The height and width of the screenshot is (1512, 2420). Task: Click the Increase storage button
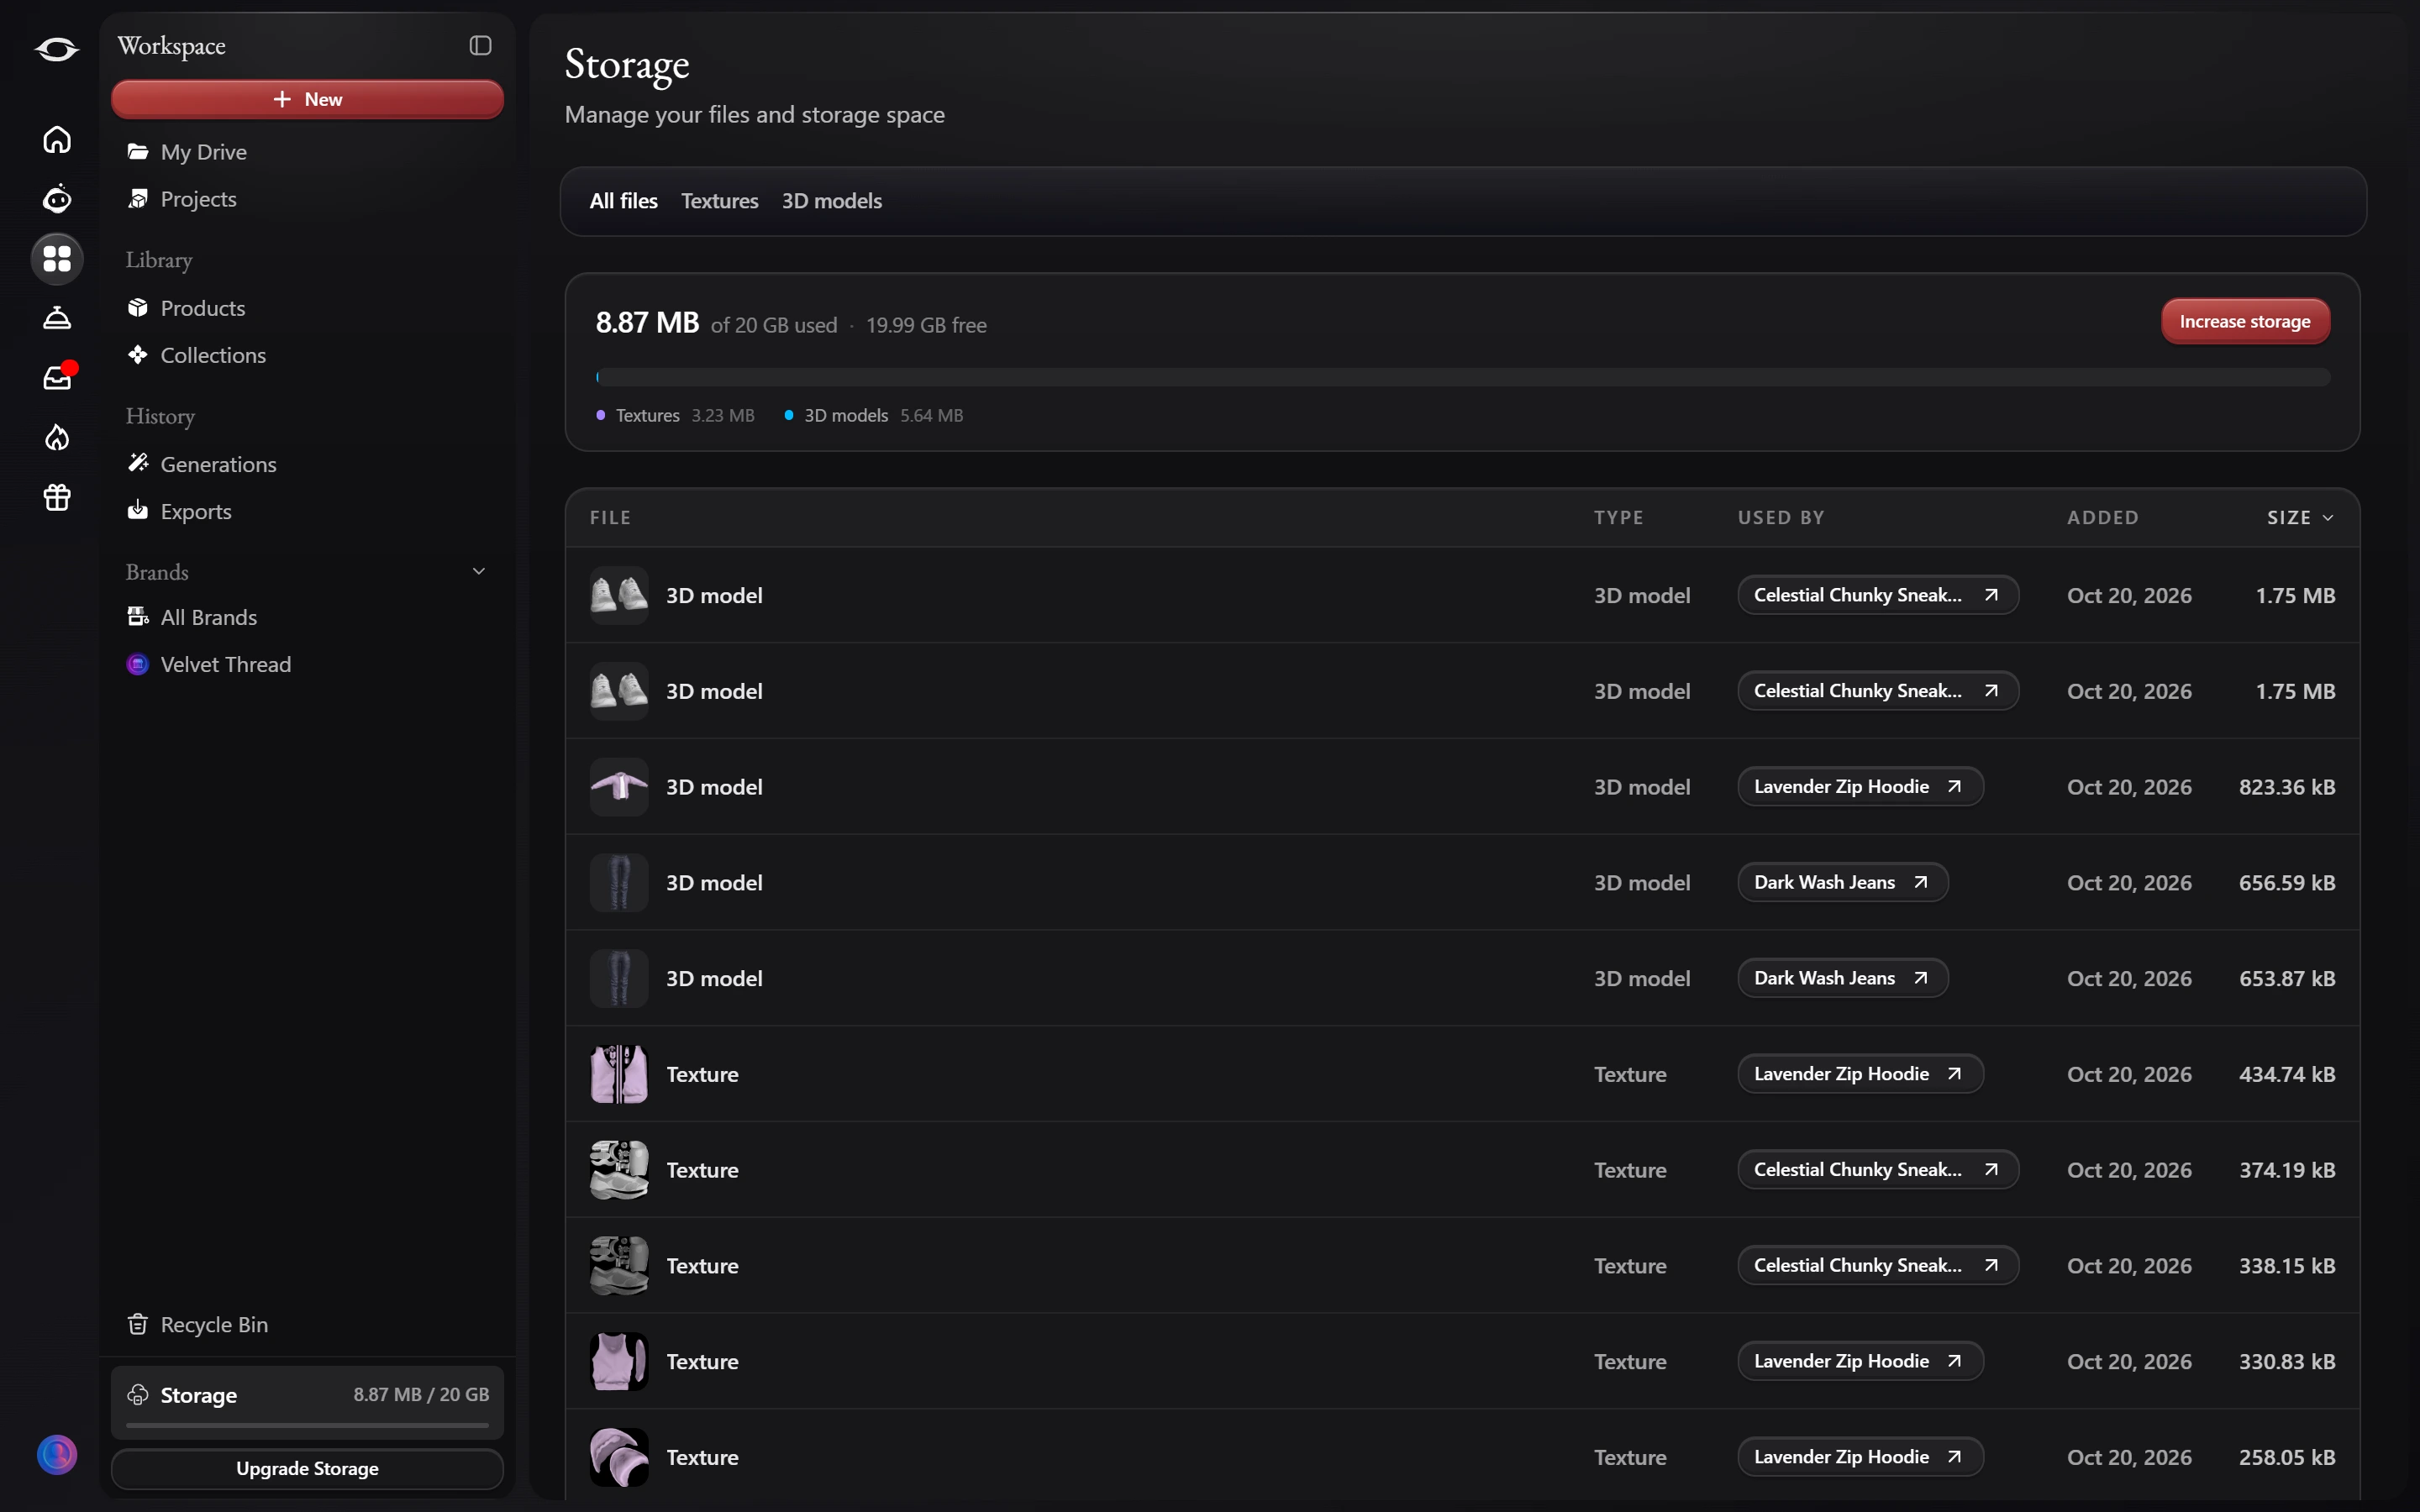click(2245, 321)
